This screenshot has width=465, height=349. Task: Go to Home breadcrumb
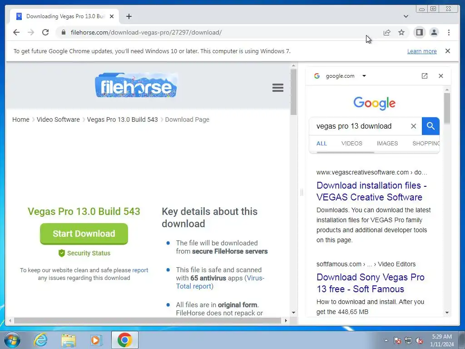(21, 120)
